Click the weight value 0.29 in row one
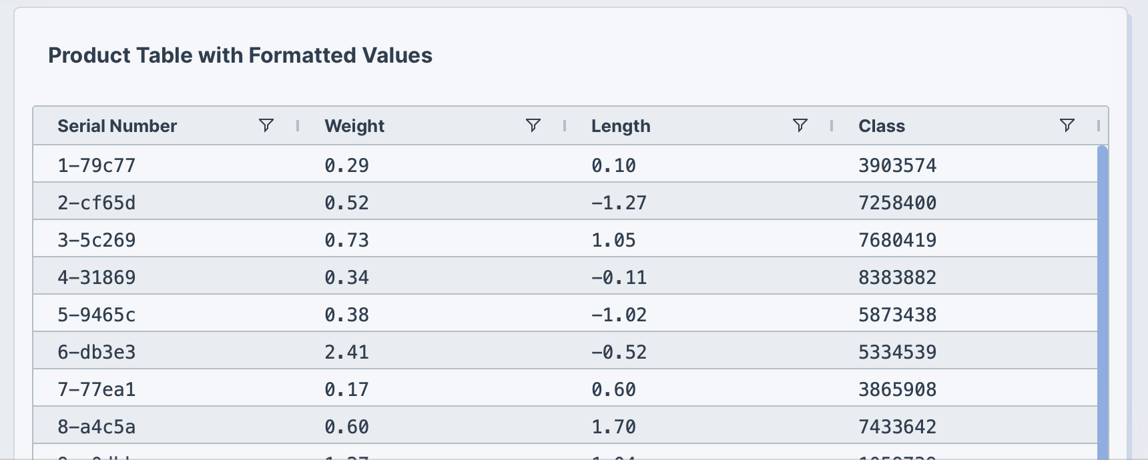 (347, 165)
